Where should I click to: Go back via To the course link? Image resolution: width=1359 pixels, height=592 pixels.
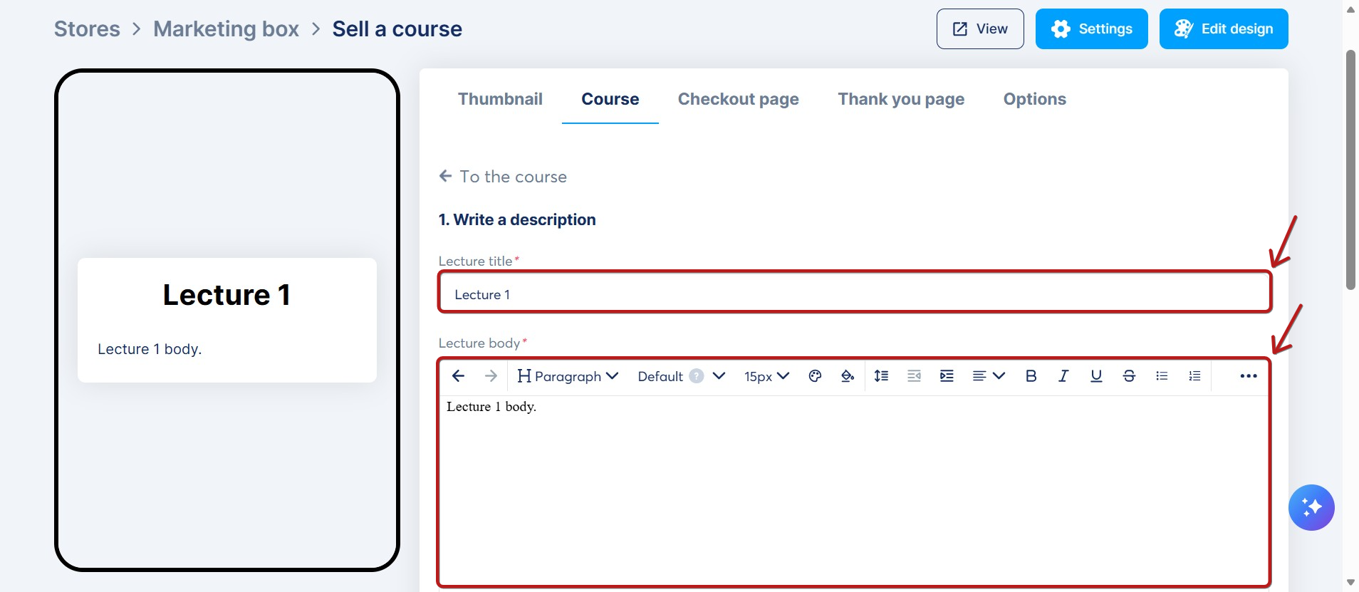[x=503, y=177]
